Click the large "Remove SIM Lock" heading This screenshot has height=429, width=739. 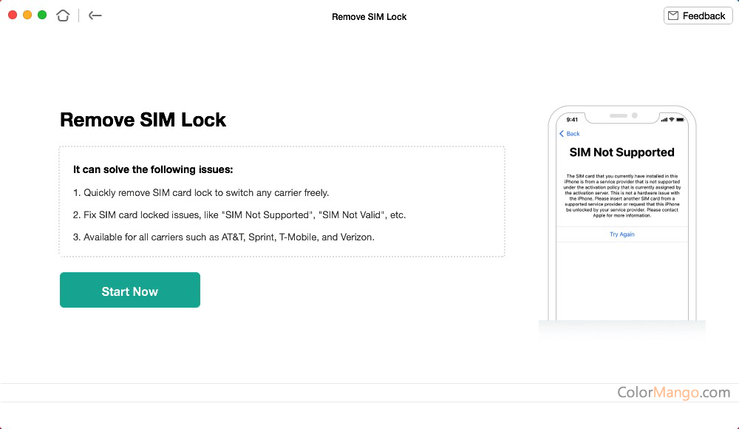pos(143,120)
